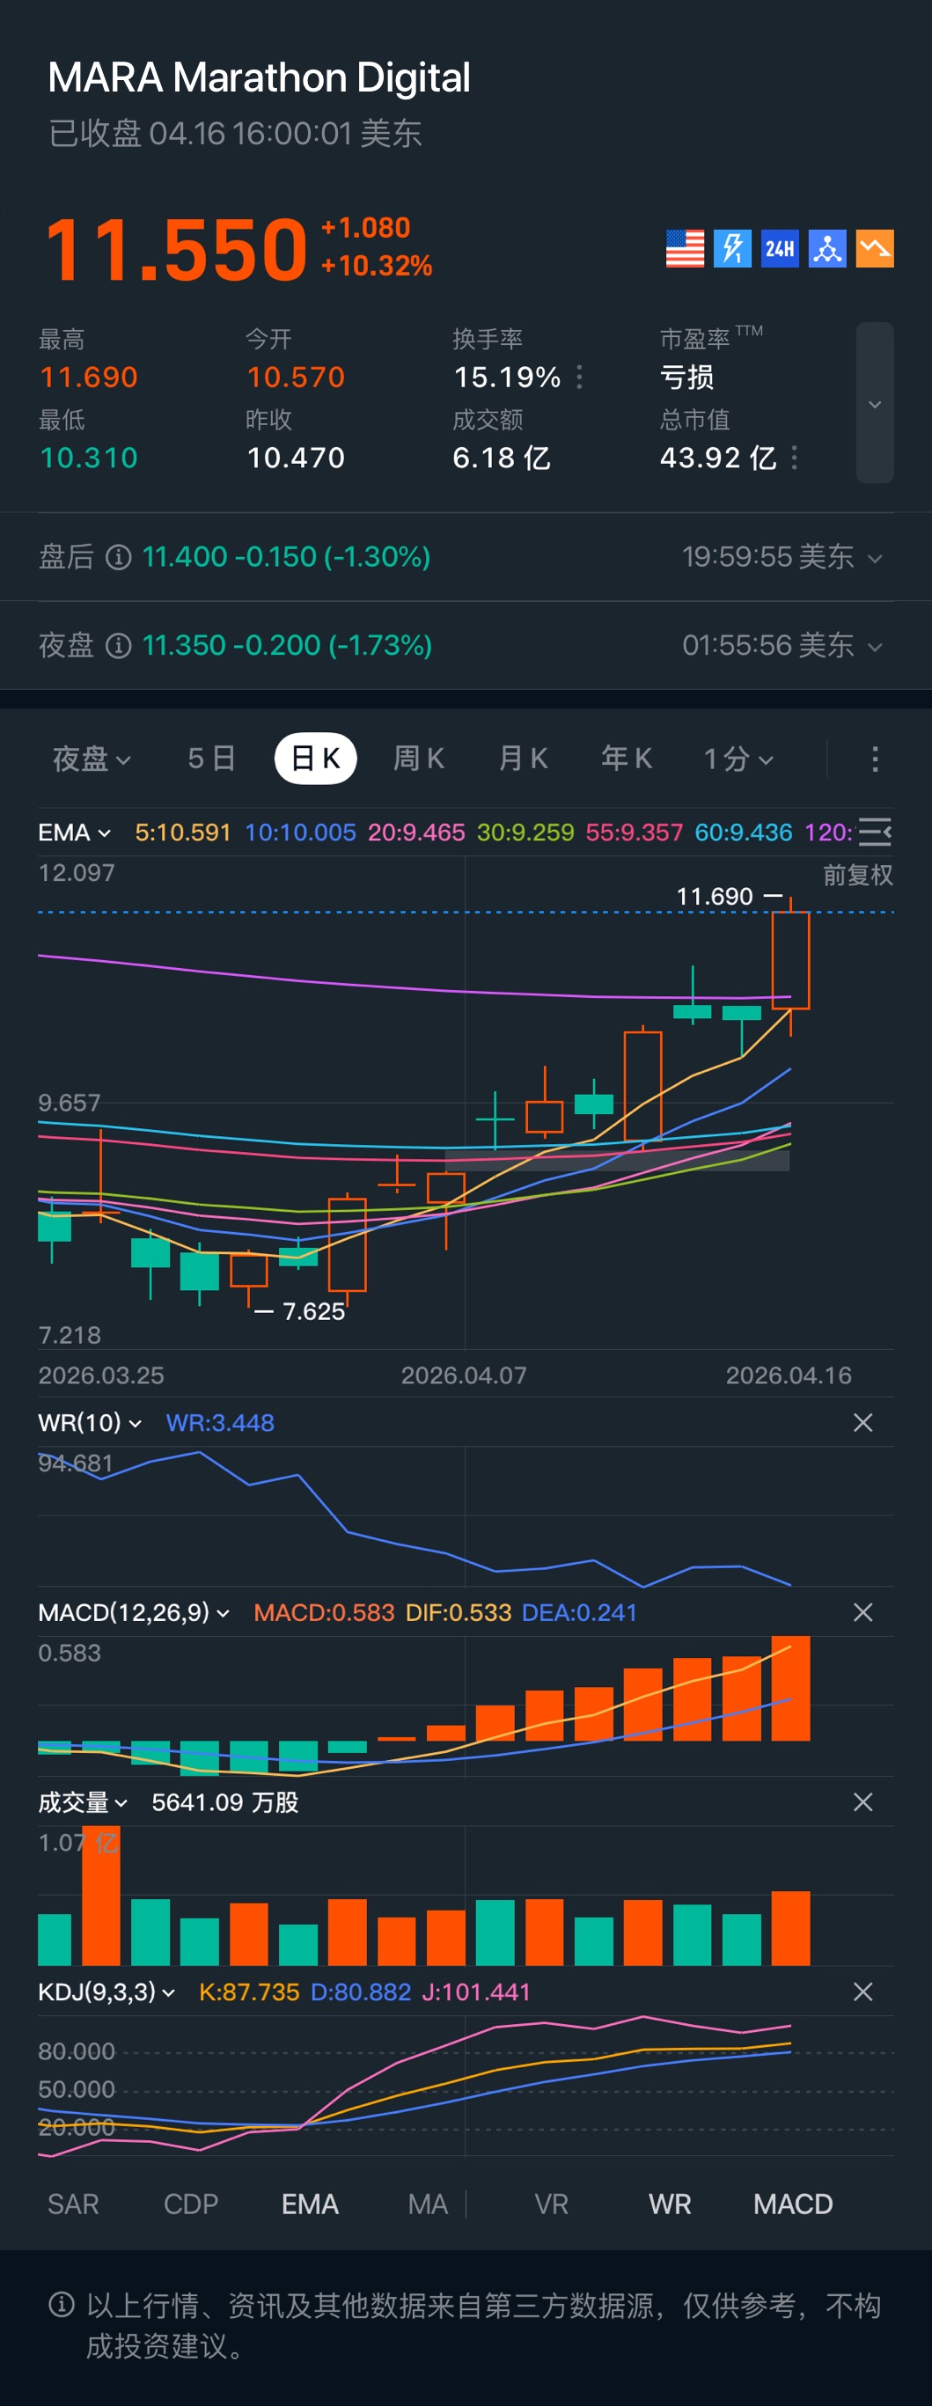Tap the info icon next to 盘后
Screen dimensions: 932x2406
[119, 558]
